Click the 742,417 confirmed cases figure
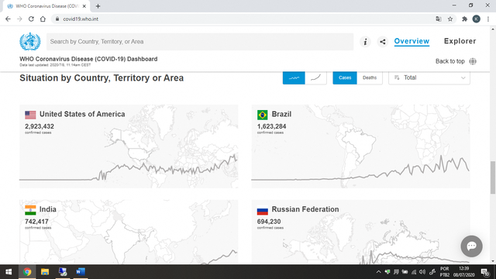The width and height of the screenshot is (496, 279). (36, 222)
